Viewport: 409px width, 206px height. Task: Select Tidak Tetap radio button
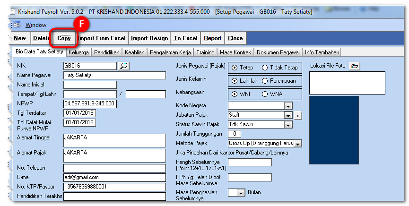[265, 68]
